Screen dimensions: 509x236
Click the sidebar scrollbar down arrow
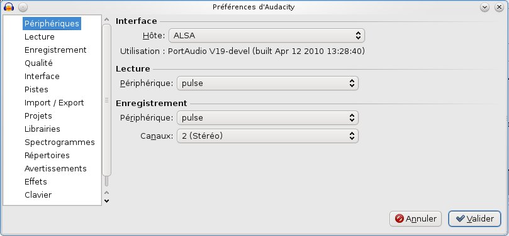(x=106, y=201)
